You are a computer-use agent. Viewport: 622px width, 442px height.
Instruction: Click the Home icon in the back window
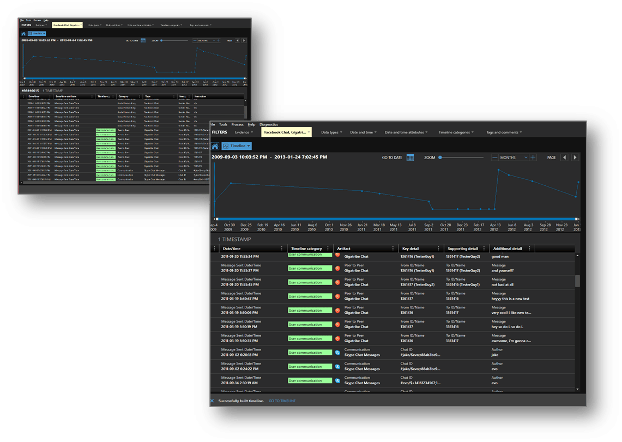[23, 34]
